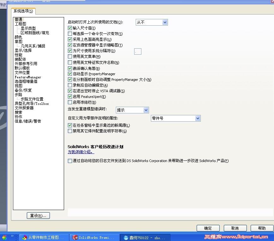Select 步路 in the options tree
Viewport: 274px width, 241px height.
(19, 95)
